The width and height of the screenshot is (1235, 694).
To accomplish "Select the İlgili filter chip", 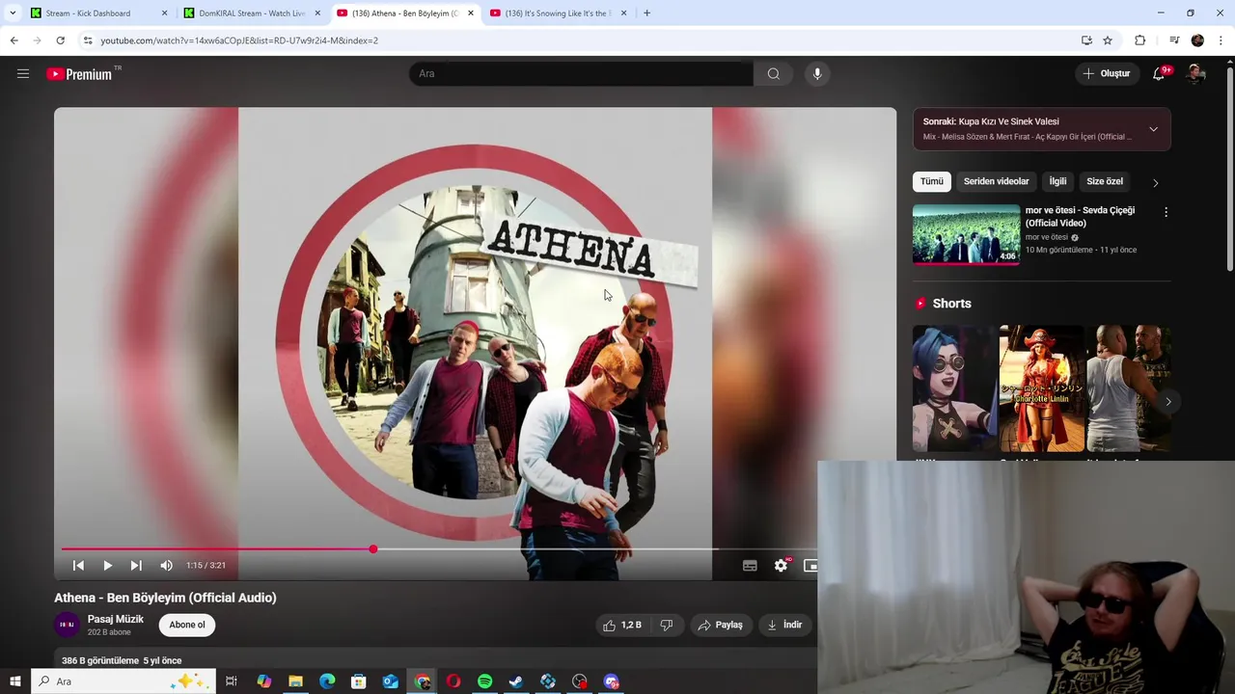I will click(1057, 181).
